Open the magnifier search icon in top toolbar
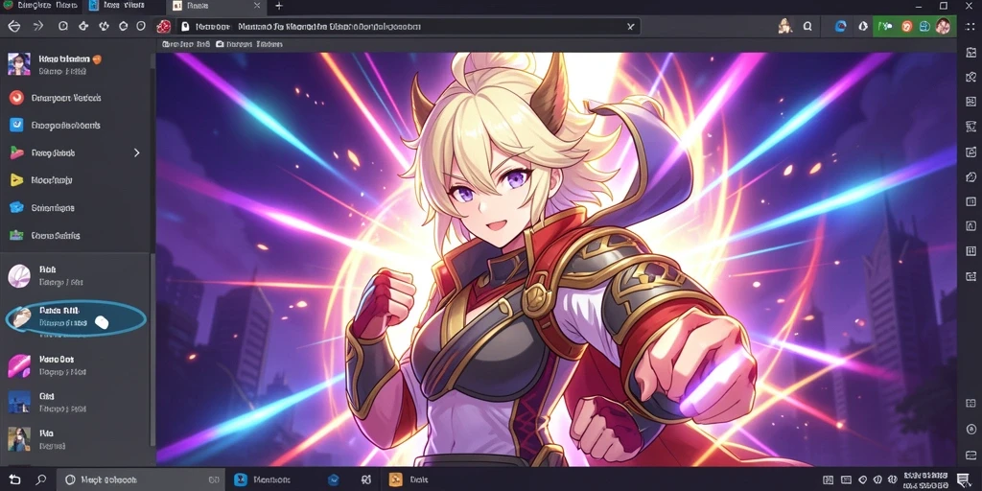Viewport: 982px width, 491px height. point(807,26)
